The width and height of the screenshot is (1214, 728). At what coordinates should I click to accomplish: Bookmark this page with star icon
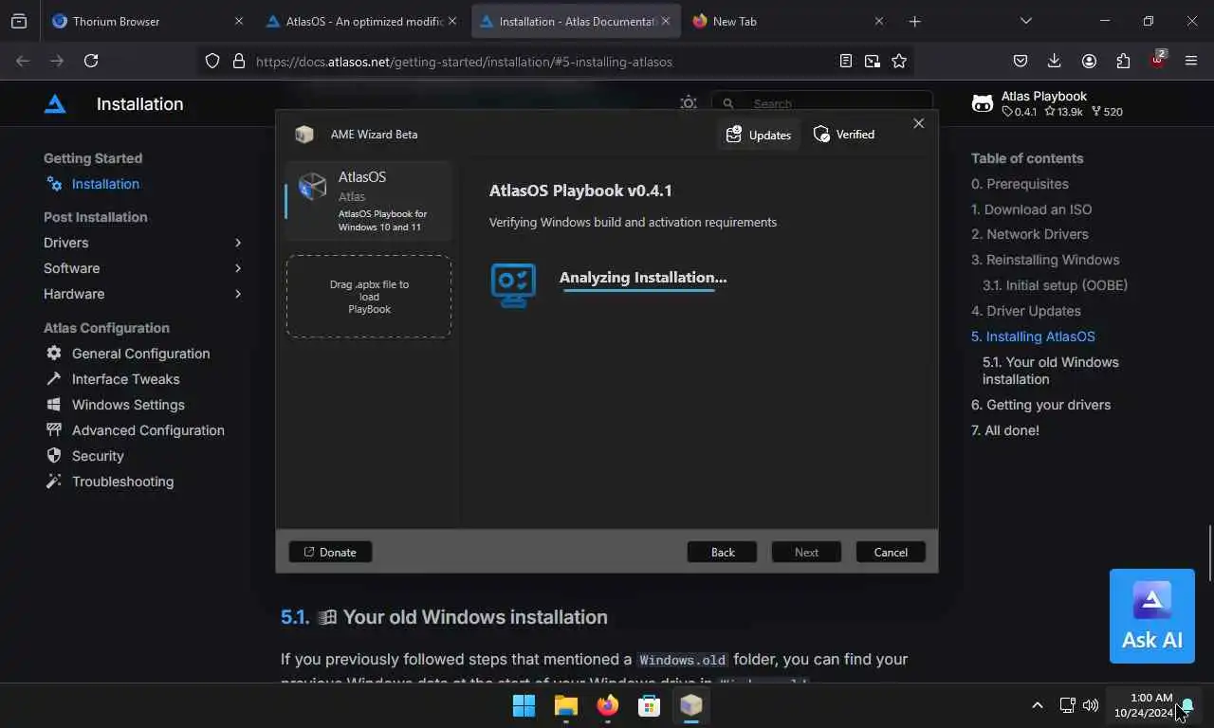(899, 61)
